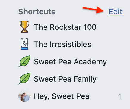Click the leaf icon beside Sweet Pea Family
Viewport: 130px width, 109px height.
pos(24,79)
